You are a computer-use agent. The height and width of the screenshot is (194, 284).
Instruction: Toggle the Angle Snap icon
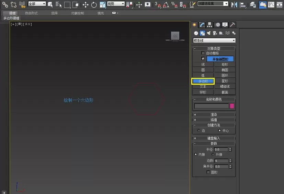166,5
